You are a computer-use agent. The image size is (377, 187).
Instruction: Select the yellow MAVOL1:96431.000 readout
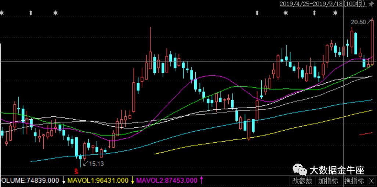click(98, 180)
